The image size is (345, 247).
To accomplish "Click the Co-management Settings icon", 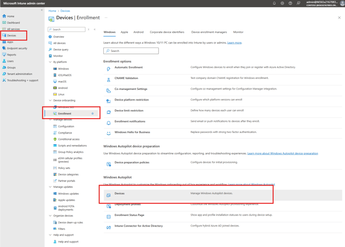I will click(x=108, y=90).
